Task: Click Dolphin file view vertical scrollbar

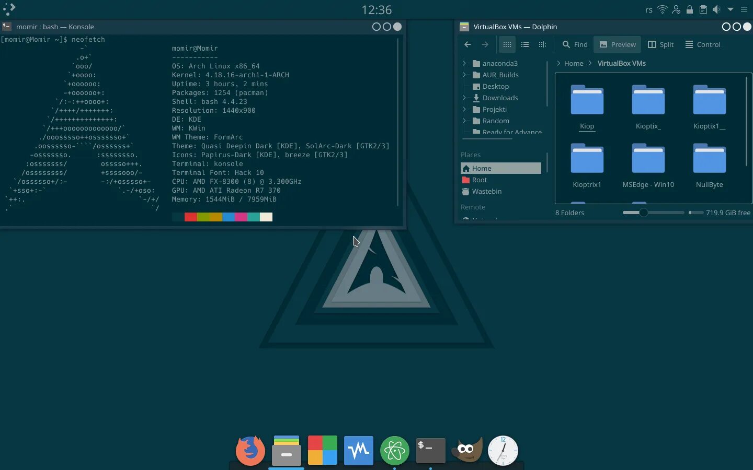Action: tap(747, 122)
